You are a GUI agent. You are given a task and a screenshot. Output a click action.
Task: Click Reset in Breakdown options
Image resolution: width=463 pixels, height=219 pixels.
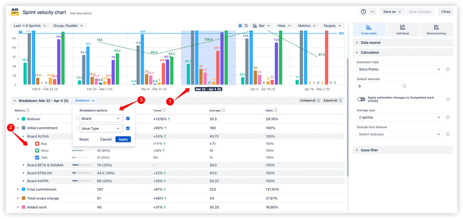tap(84, 139)
